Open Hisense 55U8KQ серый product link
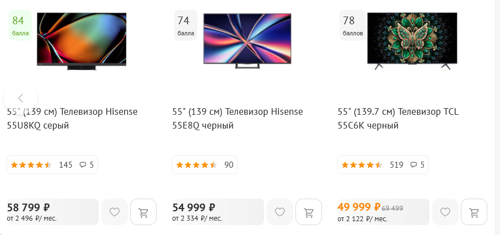 [72, 119]
